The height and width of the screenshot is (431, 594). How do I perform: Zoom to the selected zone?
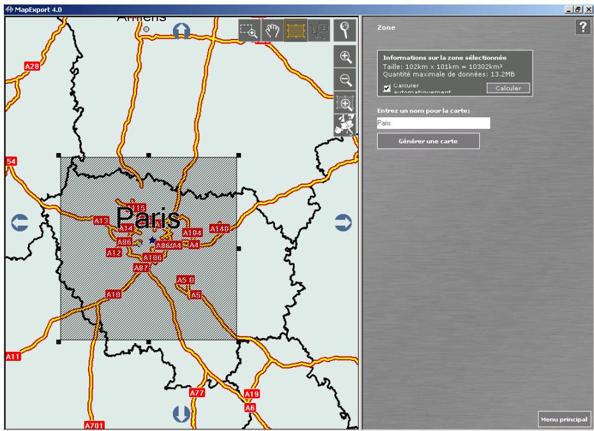pyautogui.click(x=345, y=103)
